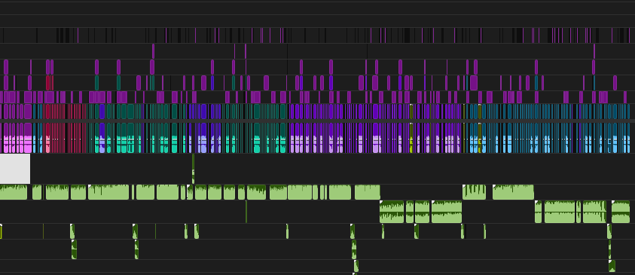The width and height of the screenshot is (635, 275).
Task: Select the leftmost clip on the fourth audio track
Action: (x=74, y=249)
